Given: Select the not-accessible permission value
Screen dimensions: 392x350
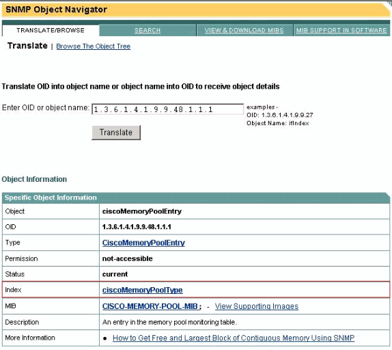Looking at the screenshot, I should 127,258.
